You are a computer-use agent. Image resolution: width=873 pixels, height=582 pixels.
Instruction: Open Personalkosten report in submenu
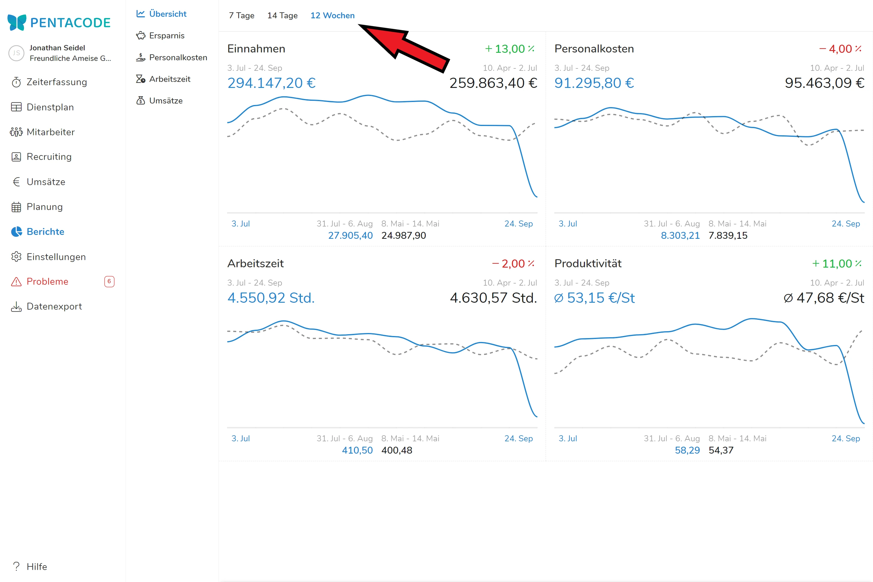point(178,58)
